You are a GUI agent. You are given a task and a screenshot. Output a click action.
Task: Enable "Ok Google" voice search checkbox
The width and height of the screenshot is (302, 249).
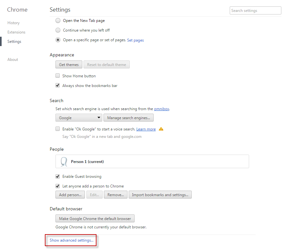pos(57,129)
